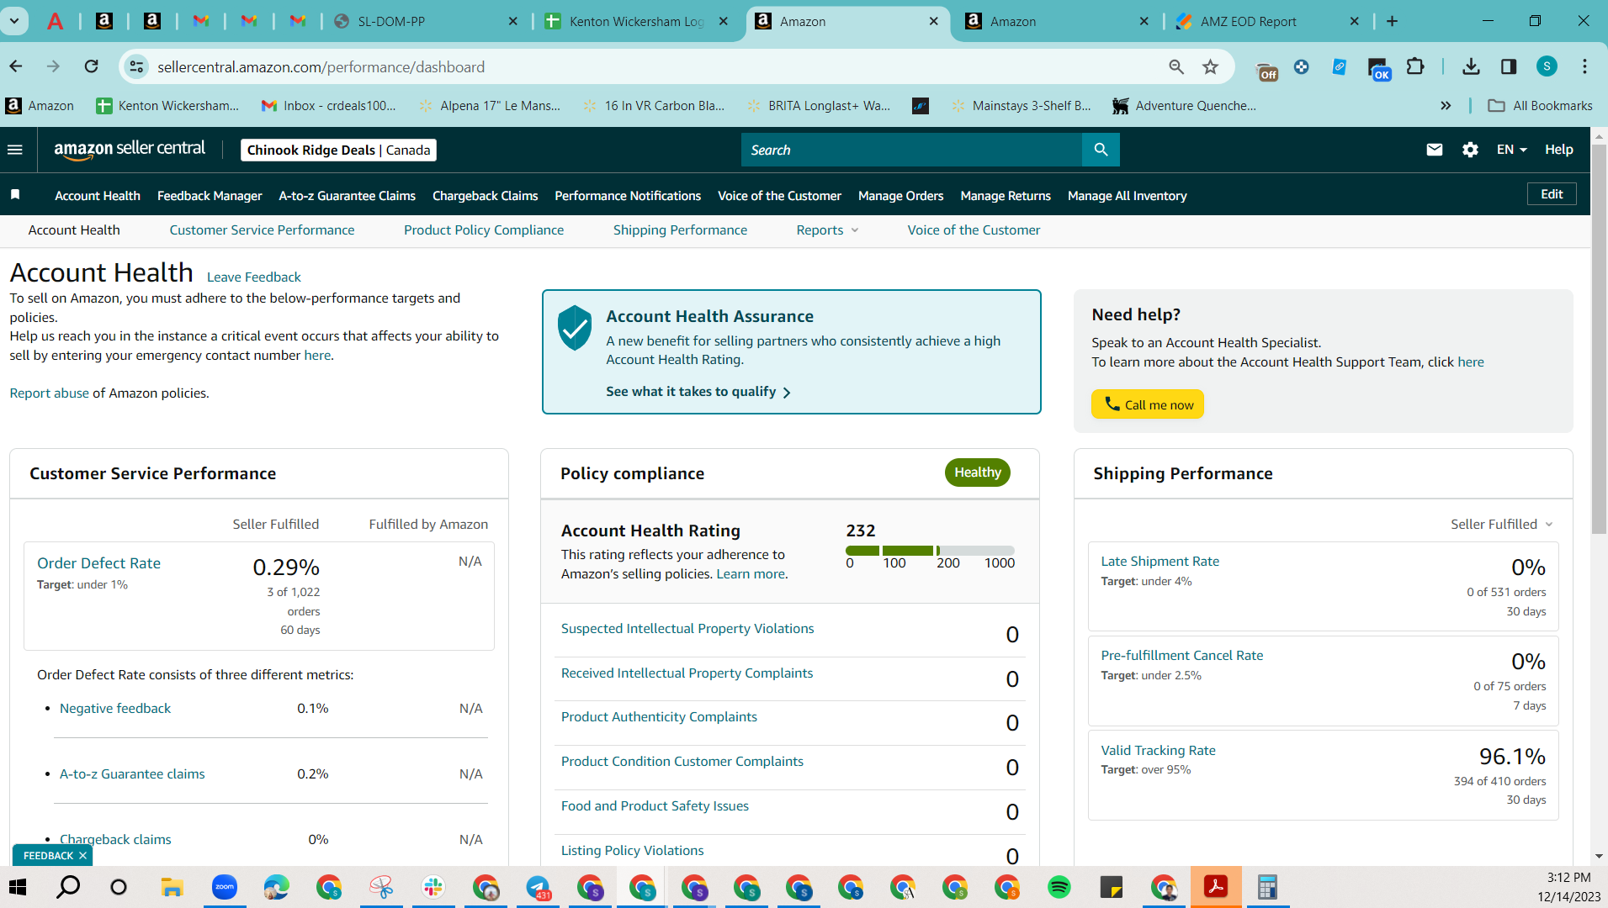1608x908 pixels.
Task: View site information icon in address bar
Action: tap(136, 66)
